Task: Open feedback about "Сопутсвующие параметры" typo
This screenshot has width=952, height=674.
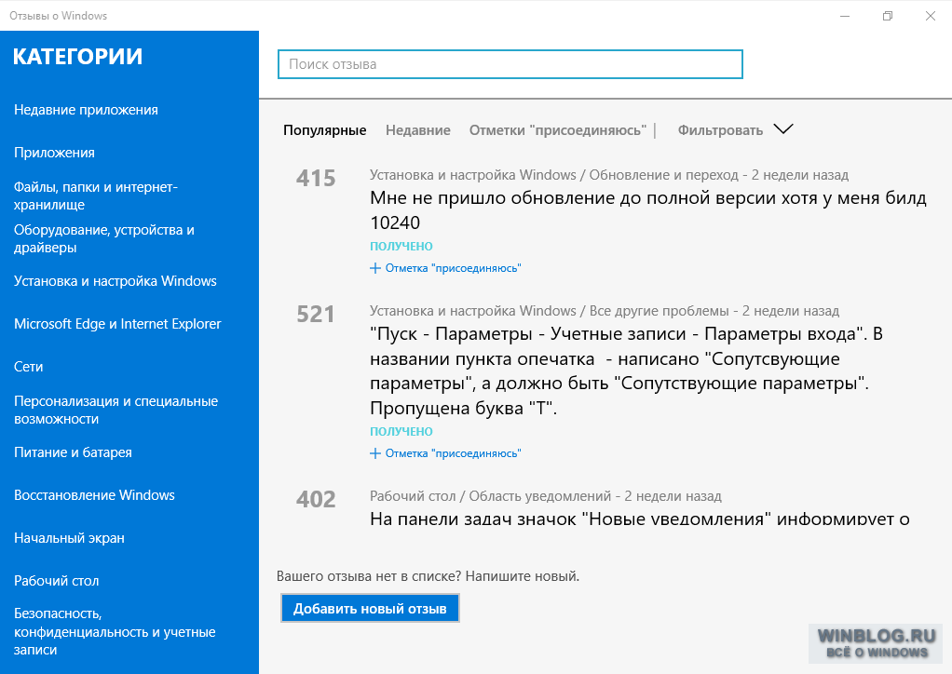Action: (627, 371)
